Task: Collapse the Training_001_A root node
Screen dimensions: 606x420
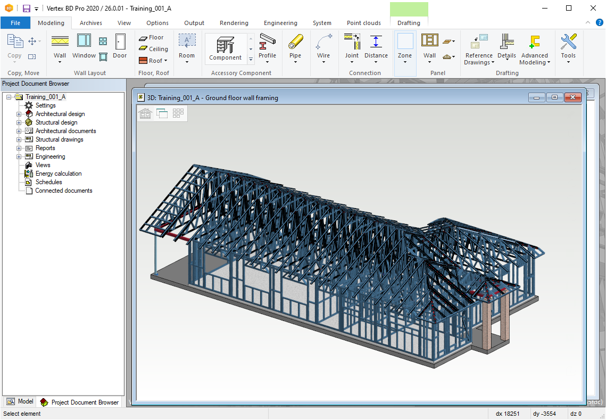Action: [9, 97]
